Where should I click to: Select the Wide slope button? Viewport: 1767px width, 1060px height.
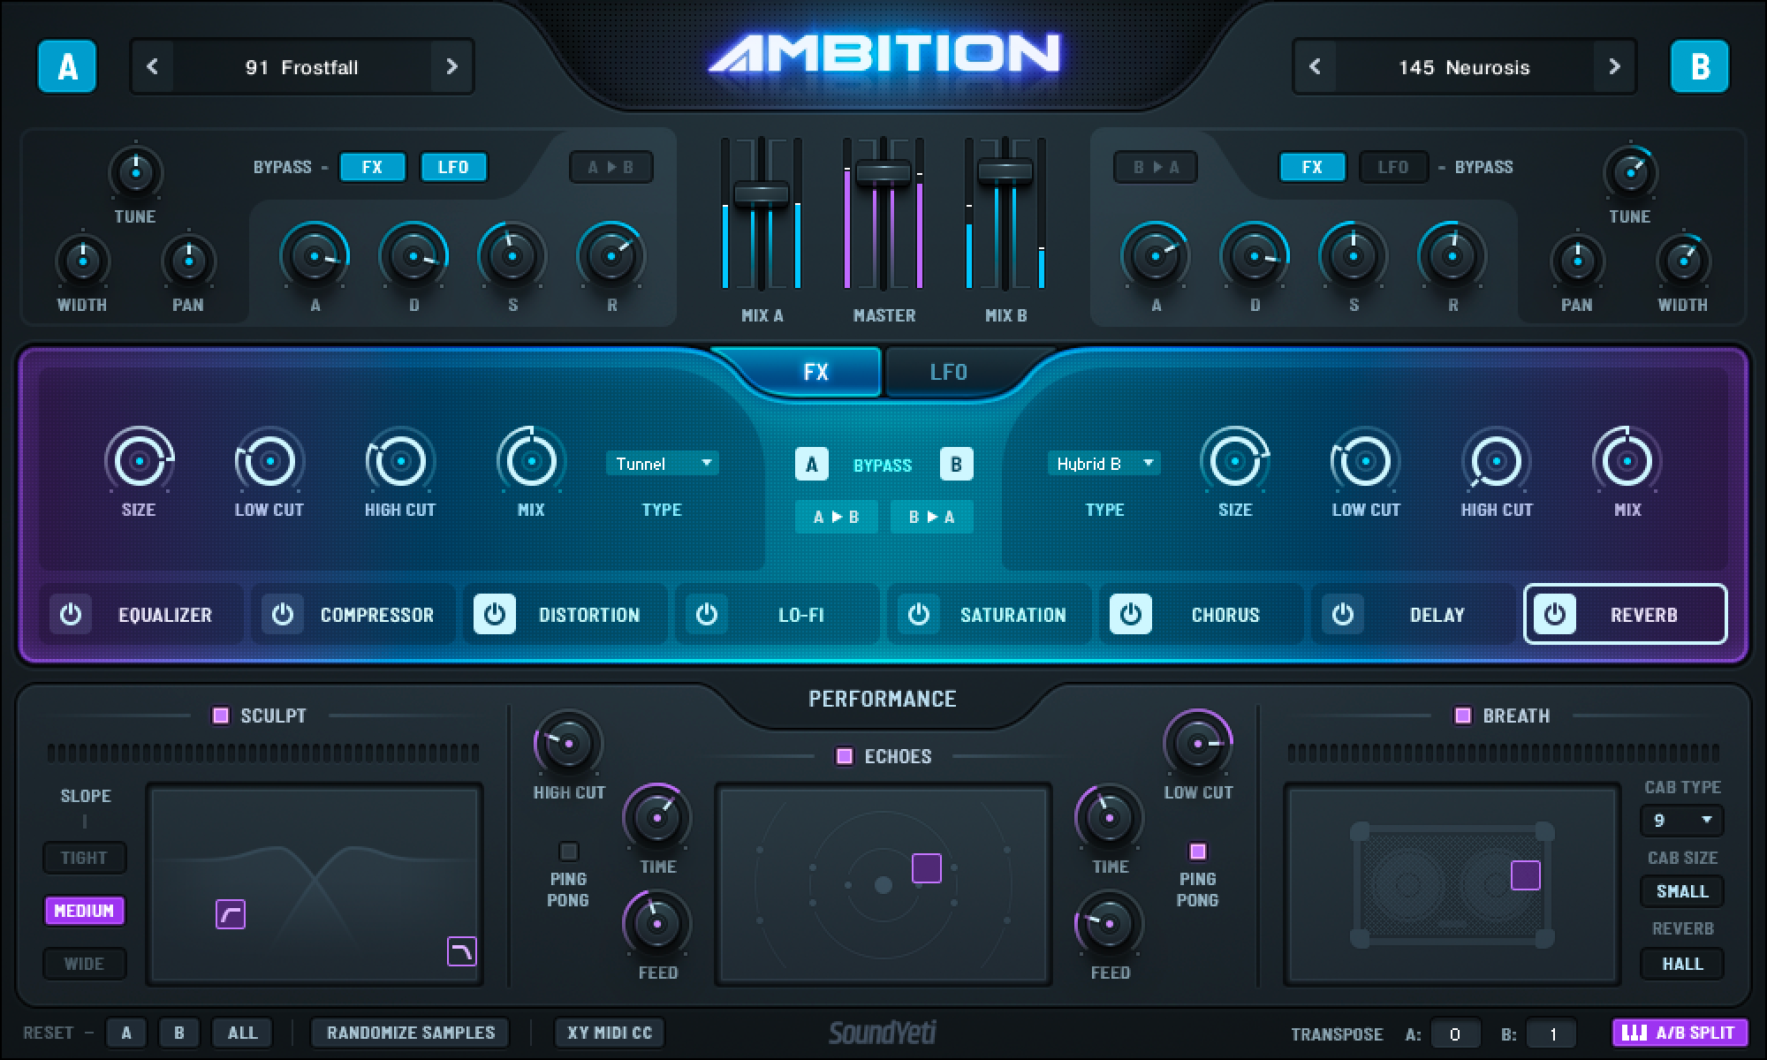(84, 964)
